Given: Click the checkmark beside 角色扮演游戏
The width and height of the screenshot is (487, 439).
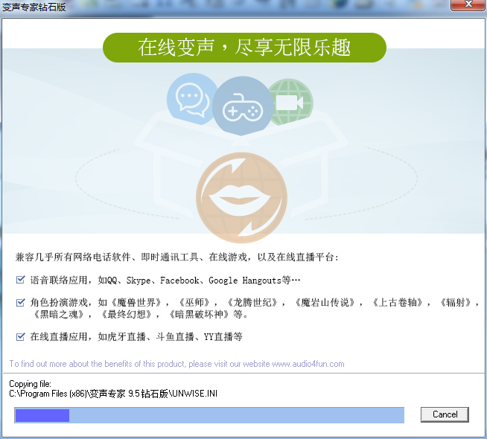Looking at the screenshot, I should [21, 302].
